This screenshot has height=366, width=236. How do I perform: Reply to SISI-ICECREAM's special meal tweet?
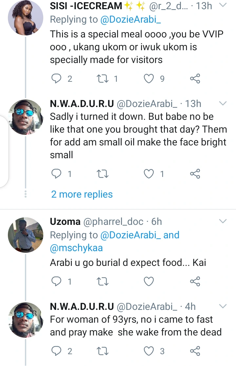point(57,78)
